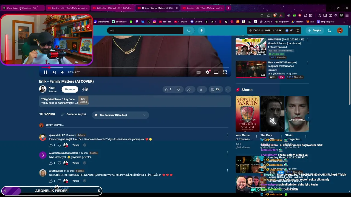Close the Erlik - Family Matters tab

pyautogui.click(x=177, y=8)
